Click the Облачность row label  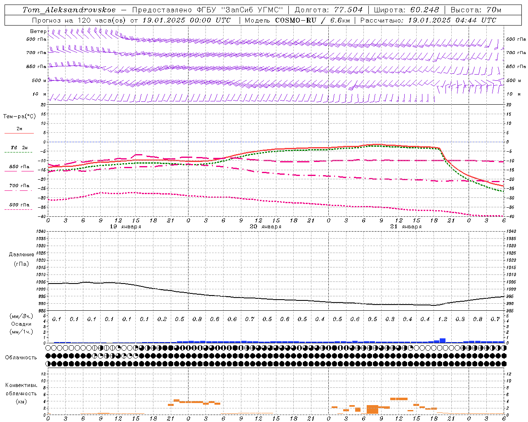point(21,358)
